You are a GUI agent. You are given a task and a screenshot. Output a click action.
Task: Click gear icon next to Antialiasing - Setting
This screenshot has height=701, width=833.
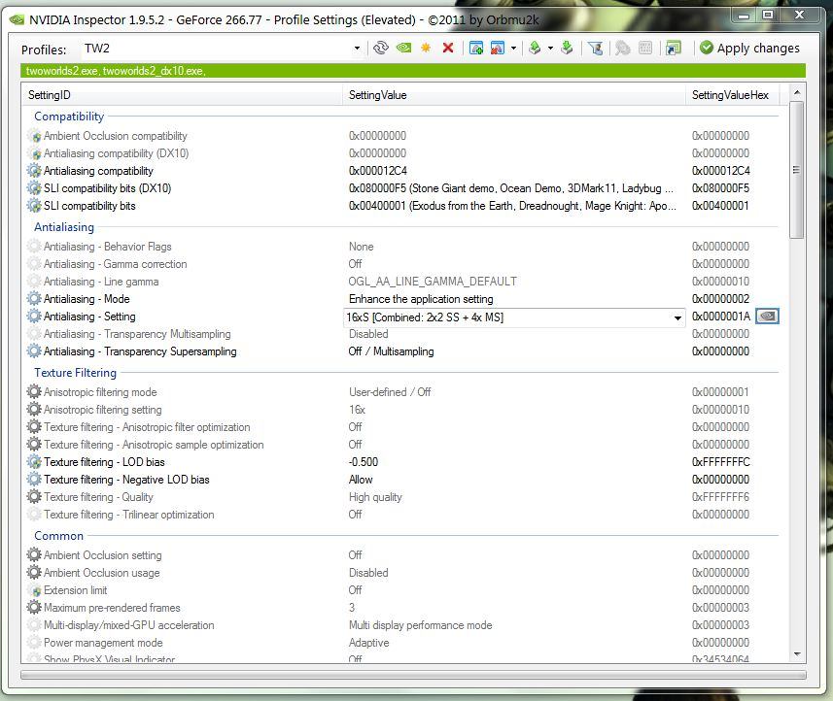pos(34,317)
